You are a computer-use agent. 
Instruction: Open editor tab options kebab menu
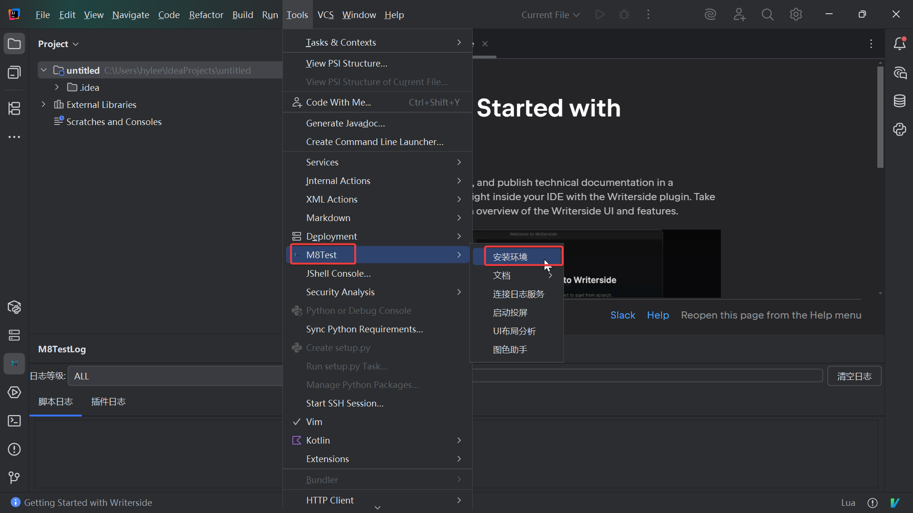pos(871,44)
